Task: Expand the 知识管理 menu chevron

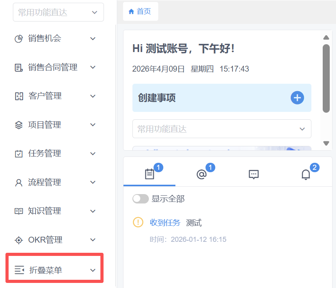Action: pyautogui.click(x=93, y=211)
